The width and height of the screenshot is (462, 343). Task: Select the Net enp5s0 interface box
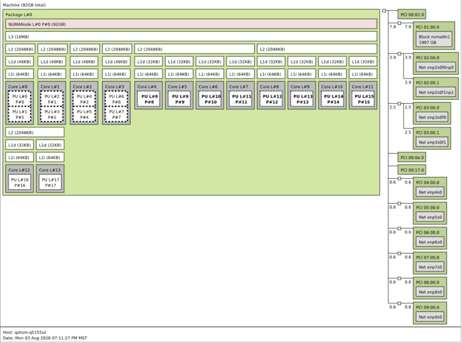(x=430, y=217)
